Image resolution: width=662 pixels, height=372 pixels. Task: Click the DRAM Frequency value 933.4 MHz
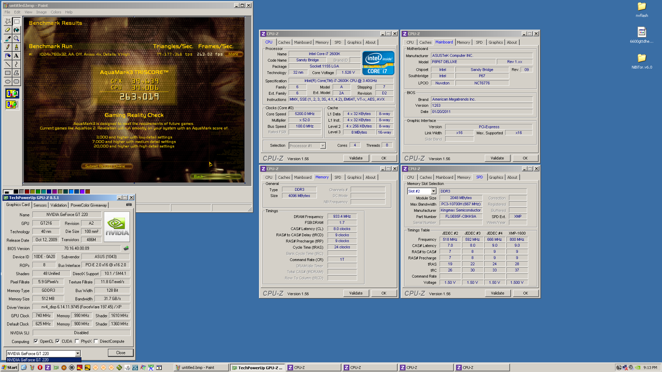342,216
